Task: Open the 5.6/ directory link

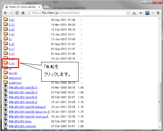Action: (x=12, y=20)
